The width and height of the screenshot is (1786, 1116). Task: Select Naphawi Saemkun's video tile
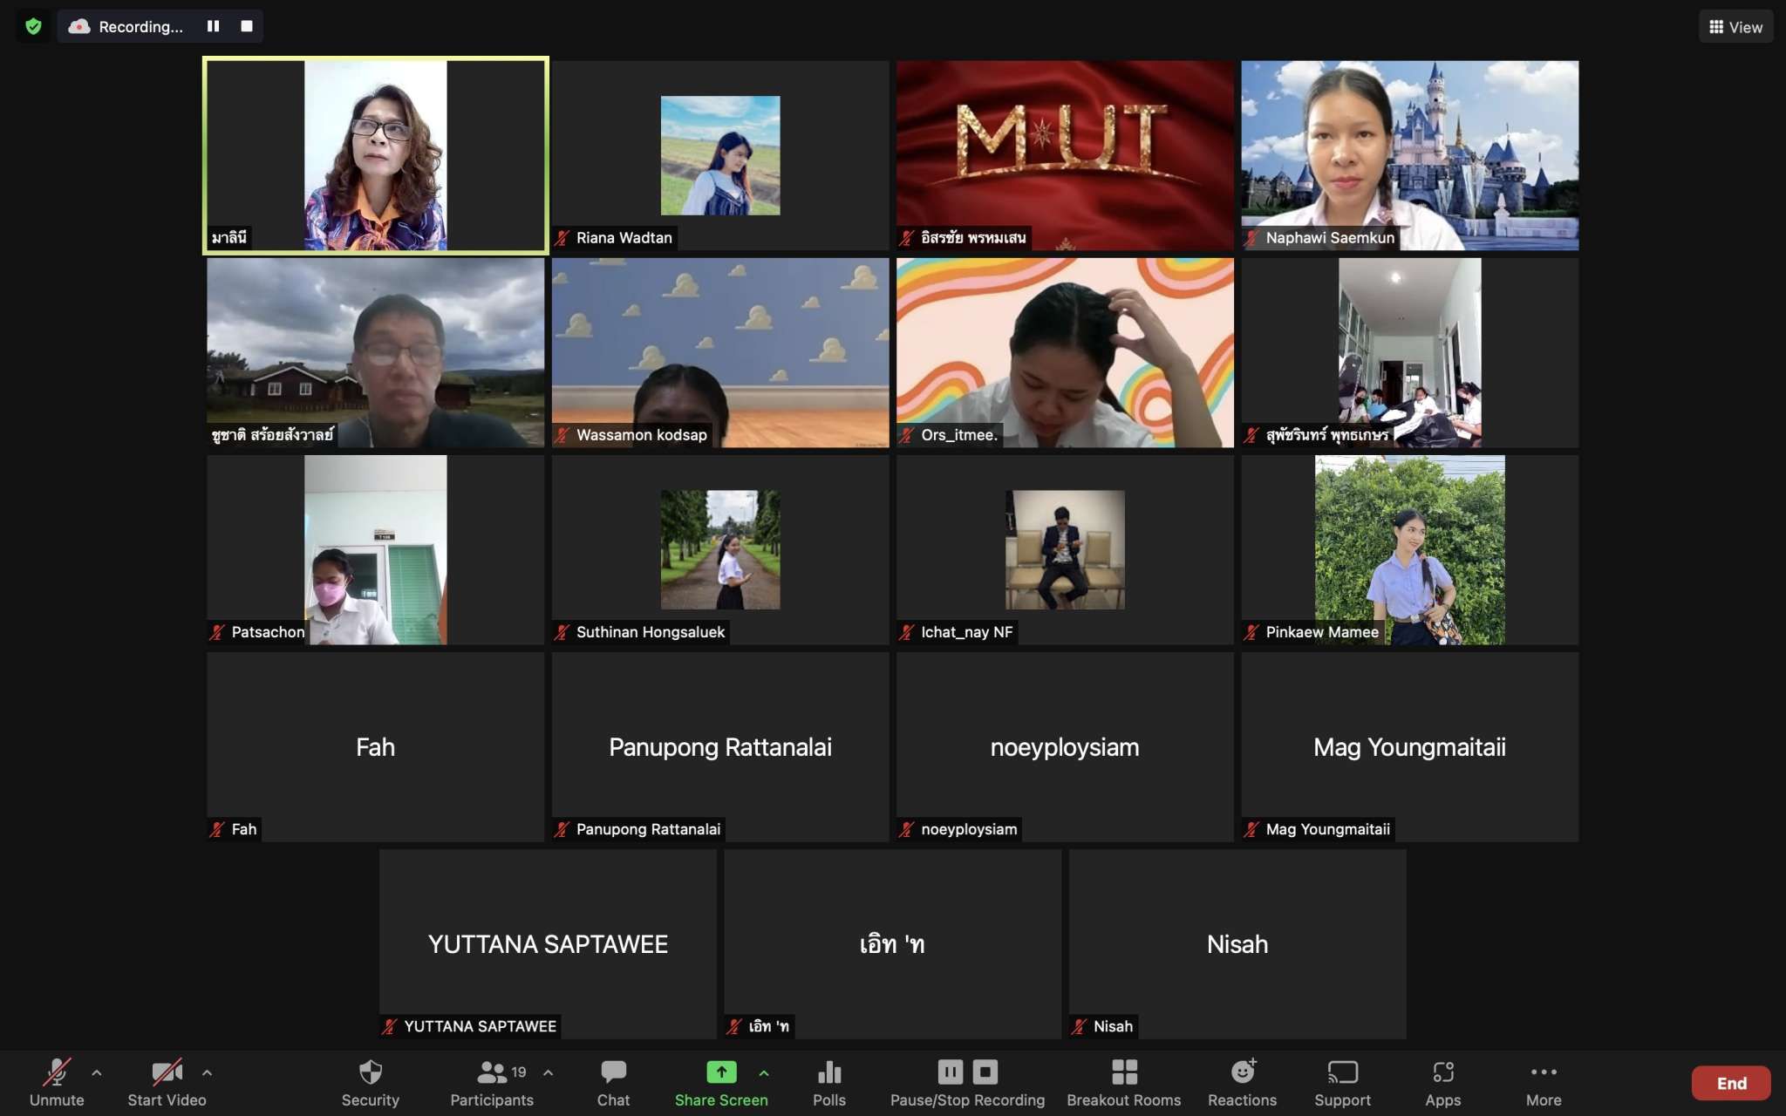pyautogui.click(x=1409, y=155)
